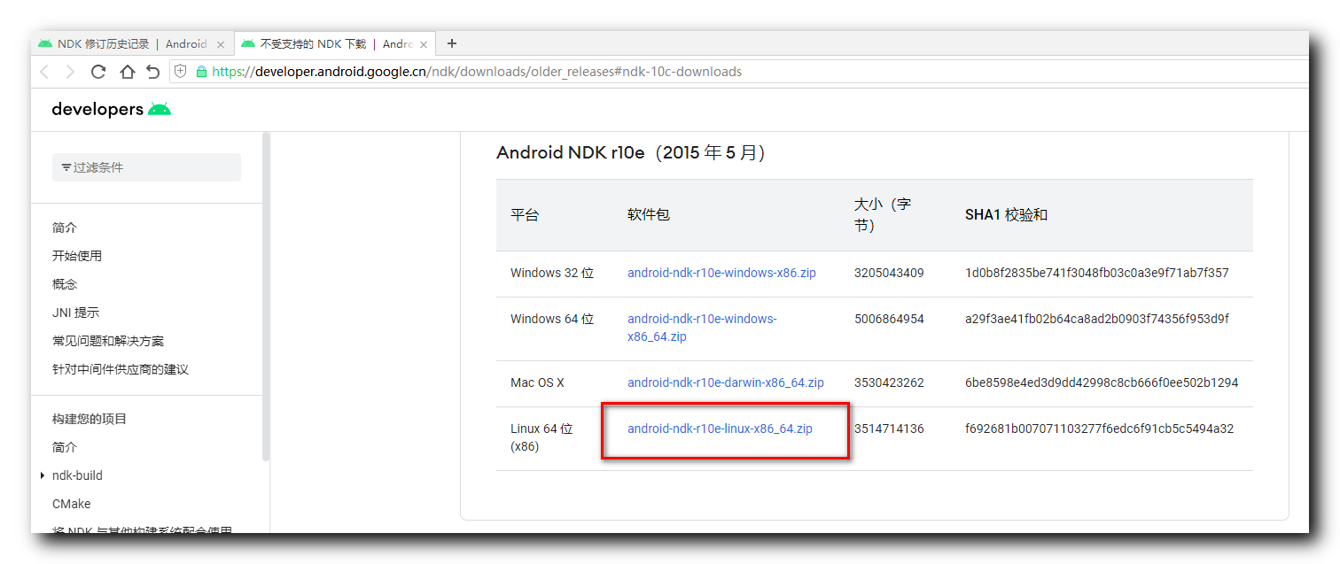Open 开始使用 in sidebar
The image size is (1340, 564).
click(x=77, y=256)
